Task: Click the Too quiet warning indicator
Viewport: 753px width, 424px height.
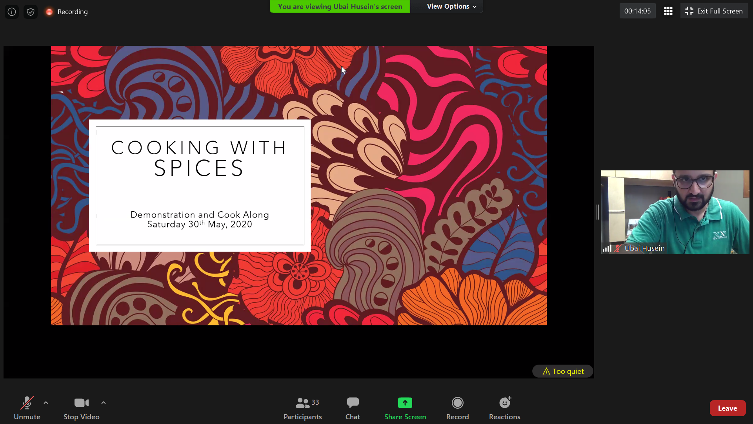Action: coord(563,371)
